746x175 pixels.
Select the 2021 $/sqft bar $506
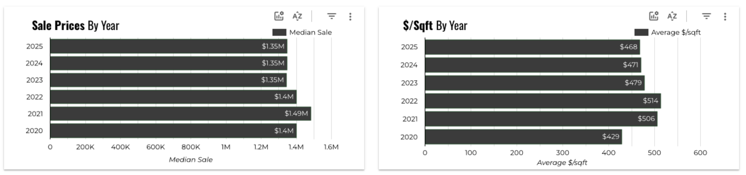541,119
